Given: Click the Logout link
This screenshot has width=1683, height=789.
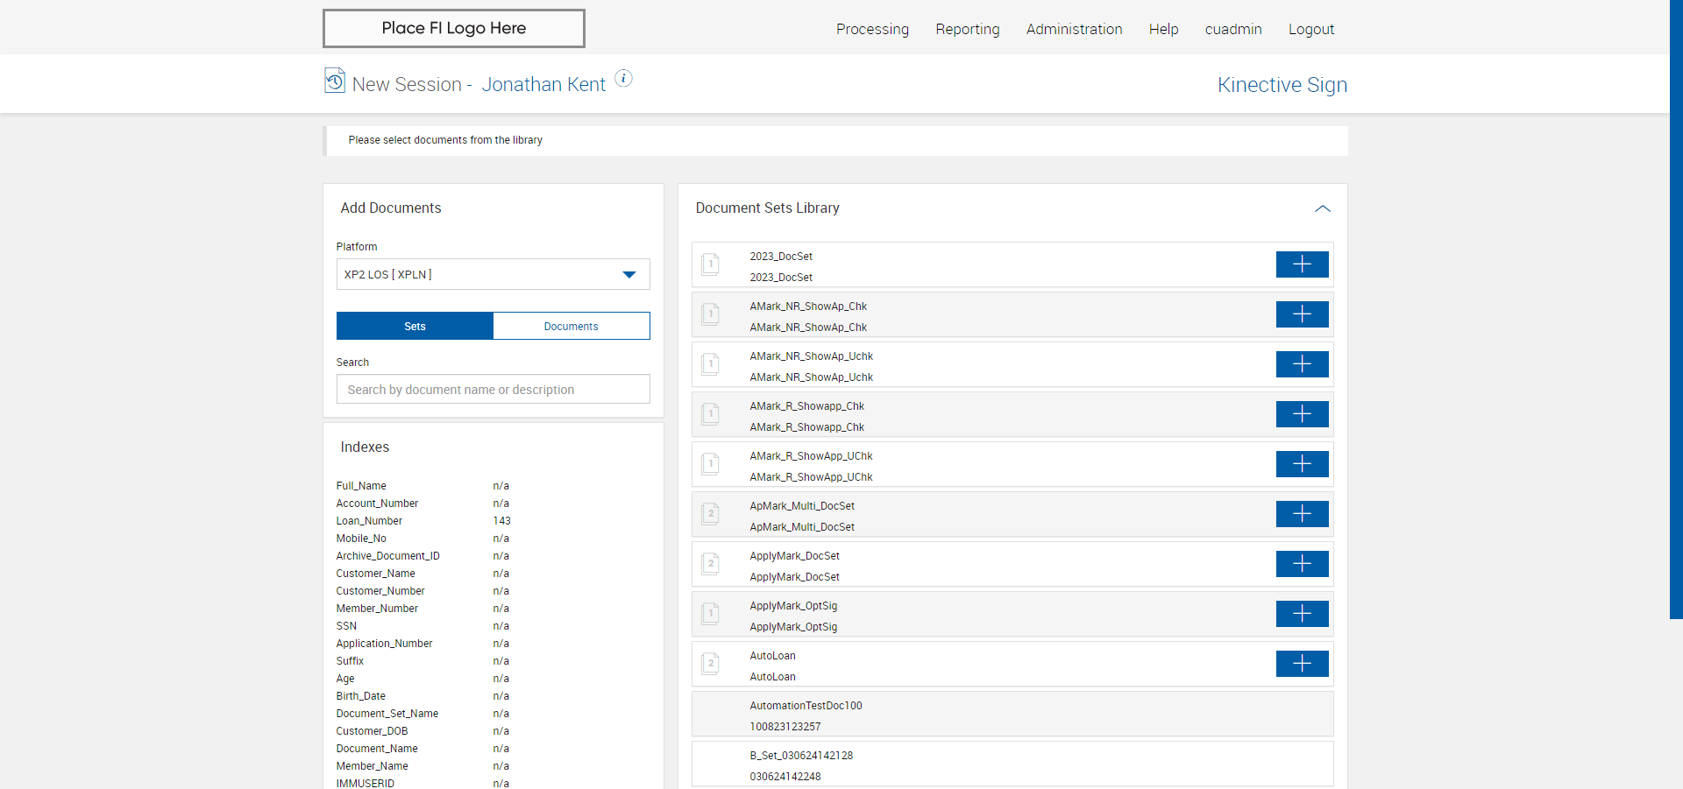Looking at the screenshot, I should click(x=1310, y=29).
